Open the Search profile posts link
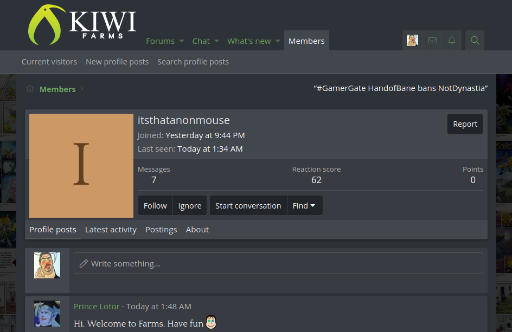Screen dimensions: 512x332 point(193,62)
